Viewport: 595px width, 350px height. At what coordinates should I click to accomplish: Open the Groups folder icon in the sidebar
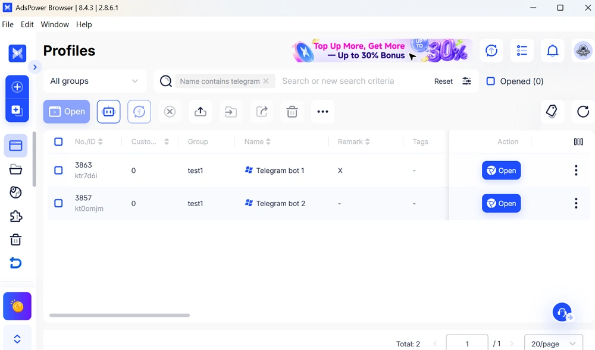tap(15, 169)
